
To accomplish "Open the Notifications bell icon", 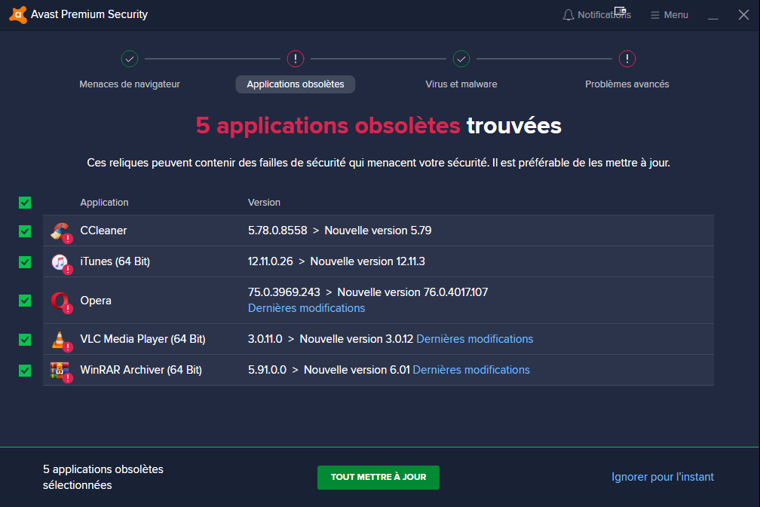I will [568, 15].
